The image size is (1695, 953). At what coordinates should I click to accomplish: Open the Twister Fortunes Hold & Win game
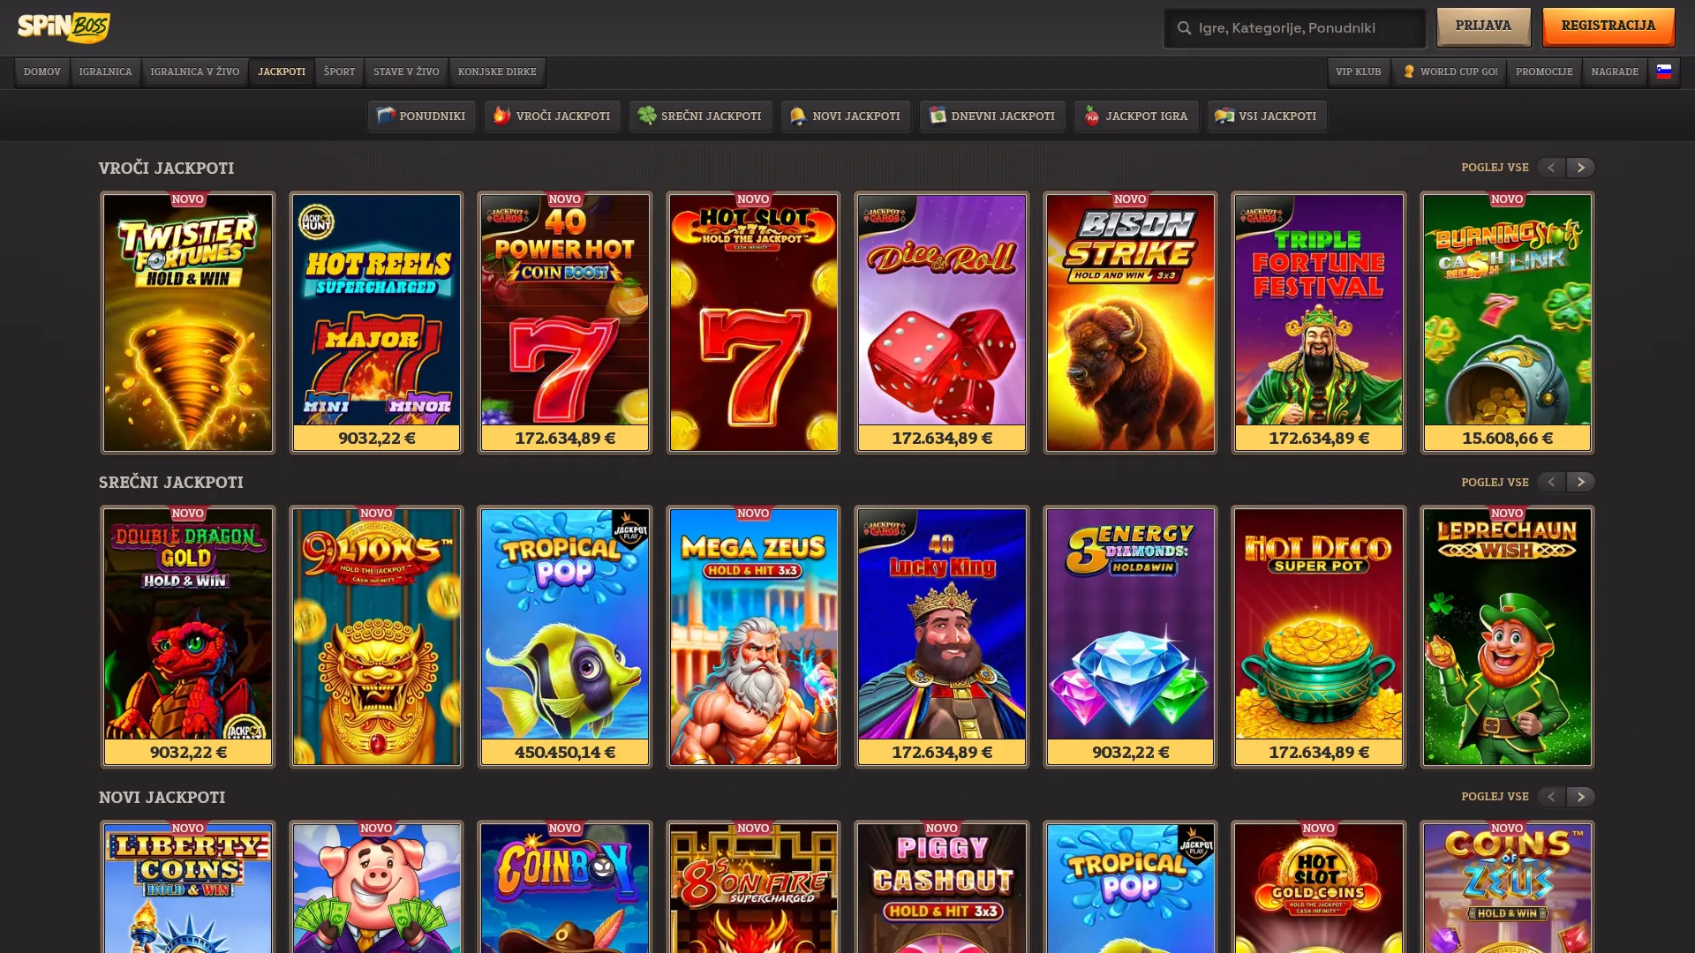tap(188, 323)
